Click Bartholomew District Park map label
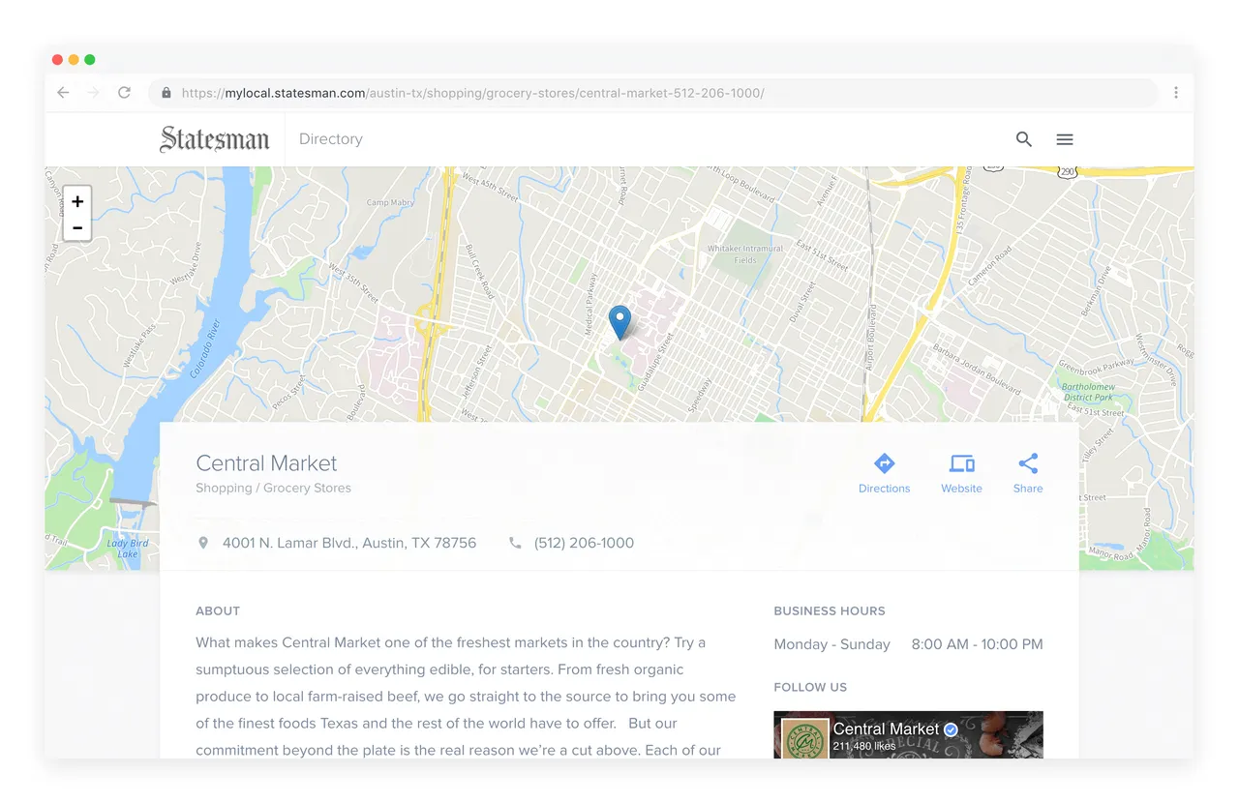The image size is (1239, 803). (x=1089, y=392)
